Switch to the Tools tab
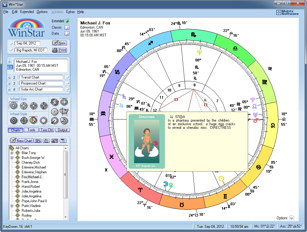 (x=31, y=130)
